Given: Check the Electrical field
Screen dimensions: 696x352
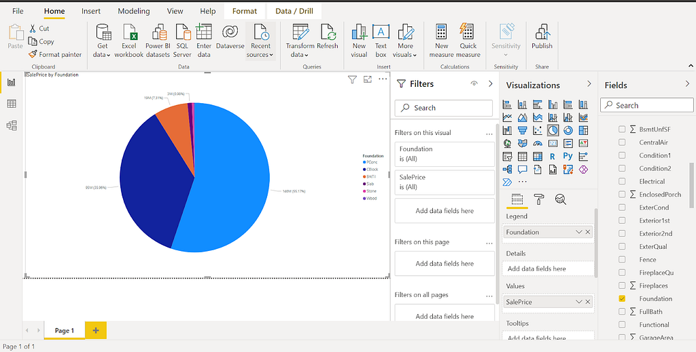Looking at the screenshot, I should click(x=622, y=181).
